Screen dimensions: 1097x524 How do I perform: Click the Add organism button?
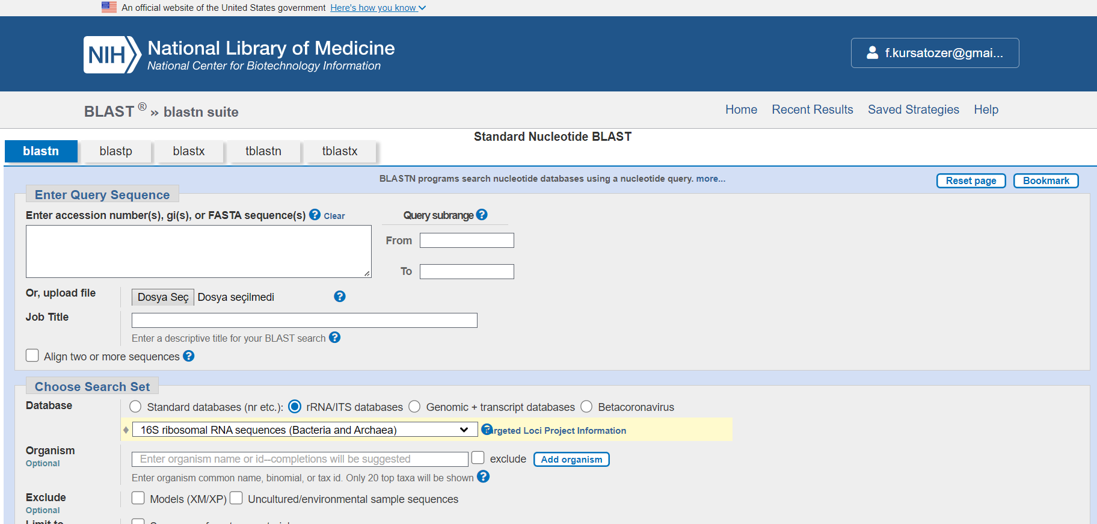(x=571, y=459)
